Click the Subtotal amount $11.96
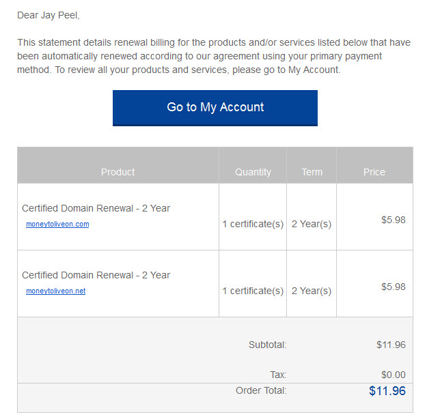The image size is (427, 419). click(x=391, y=345)
